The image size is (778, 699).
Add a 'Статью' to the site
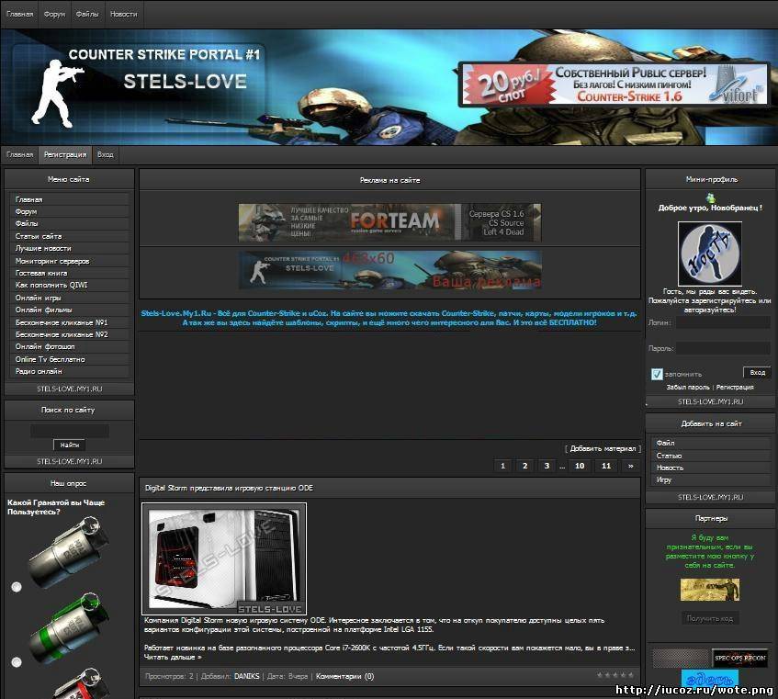pyautogui.click(x=711, y=456)
